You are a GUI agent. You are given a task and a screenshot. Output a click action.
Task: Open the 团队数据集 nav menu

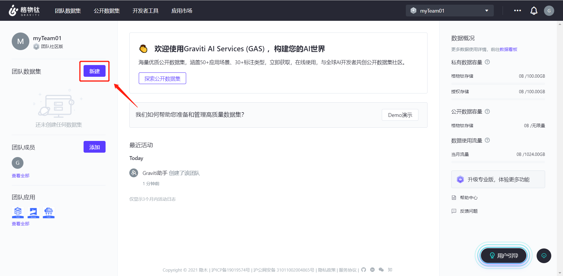[x=68, y=11]
